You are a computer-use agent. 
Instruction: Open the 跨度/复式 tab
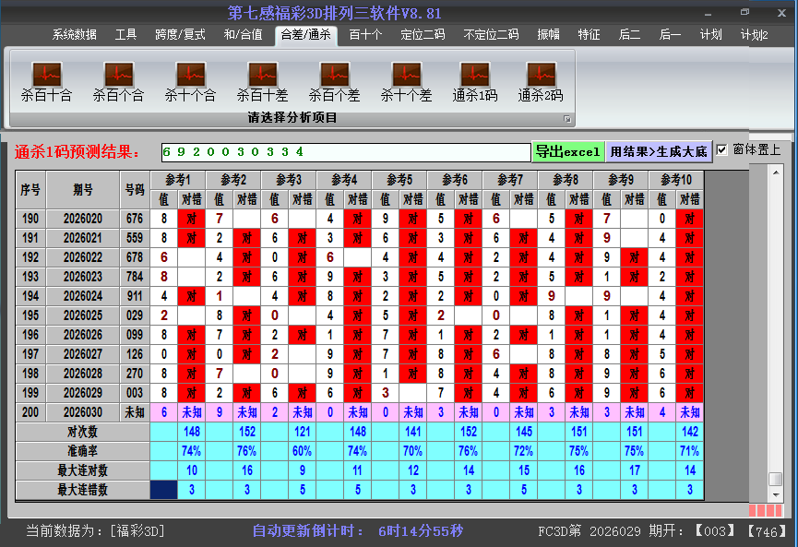[180, 35]
